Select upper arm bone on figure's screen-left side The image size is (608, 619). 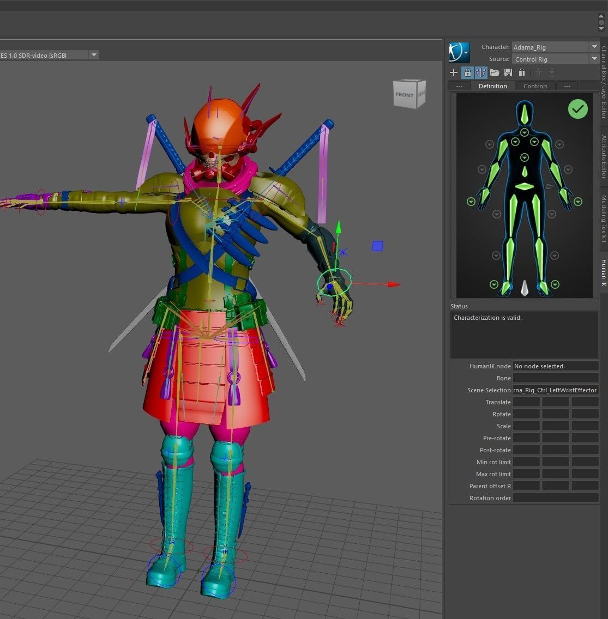(502, 150)
